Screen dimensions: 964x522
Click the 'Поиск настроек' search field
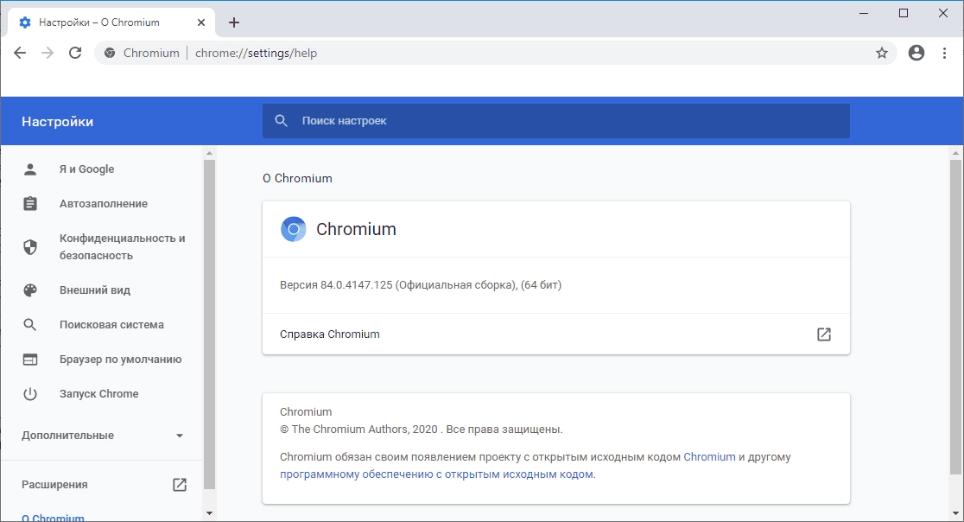[555, 121]
